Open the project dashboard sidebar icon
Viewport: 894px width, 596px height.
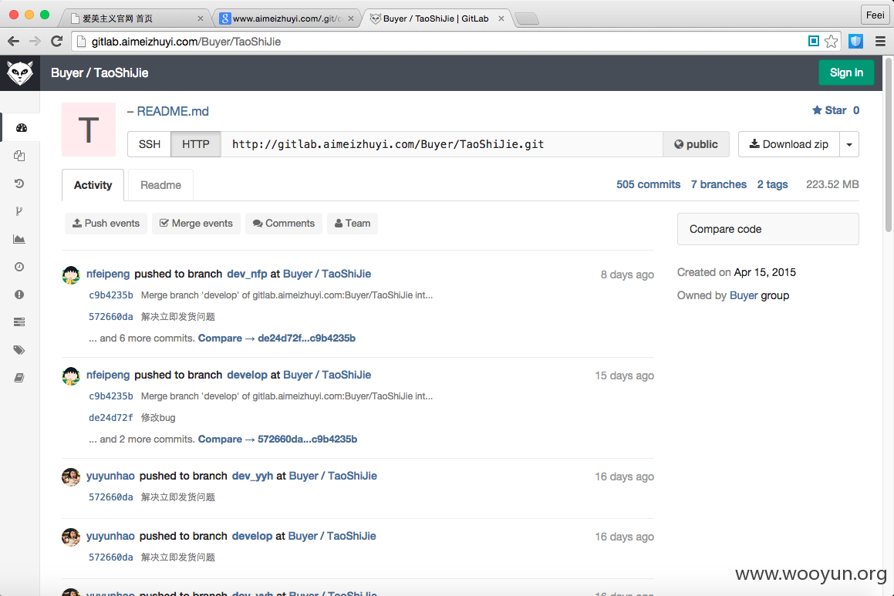22,128
